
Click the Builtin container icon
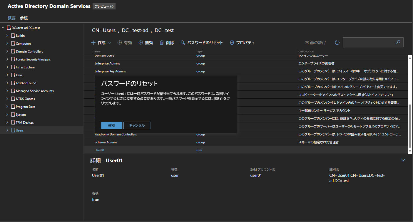click(13, 36)
